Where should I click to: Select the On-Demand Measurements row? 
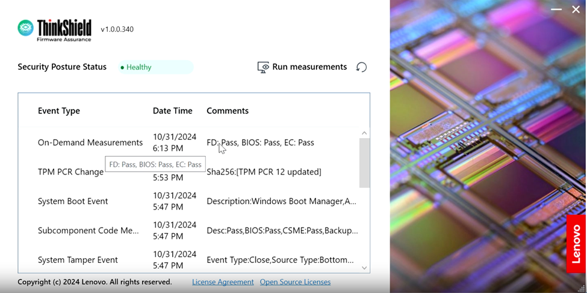coord(189,142)
